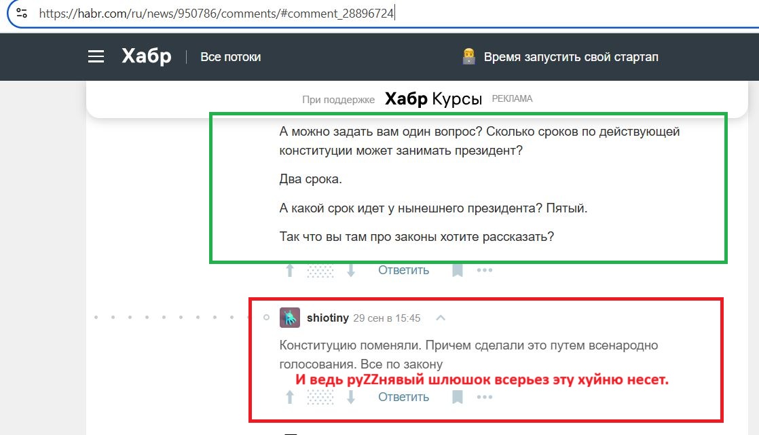Image resolution: width=759 pixels, height=435 pixels.
Task: Upvote shiotiny's comment
Action: (290, 397)
